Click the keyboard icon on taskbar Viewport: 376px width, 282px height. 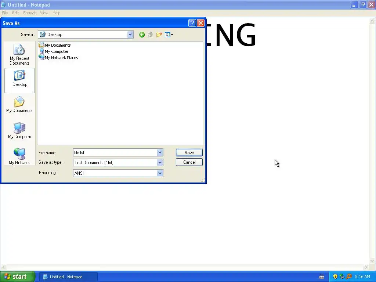(322, 277)
